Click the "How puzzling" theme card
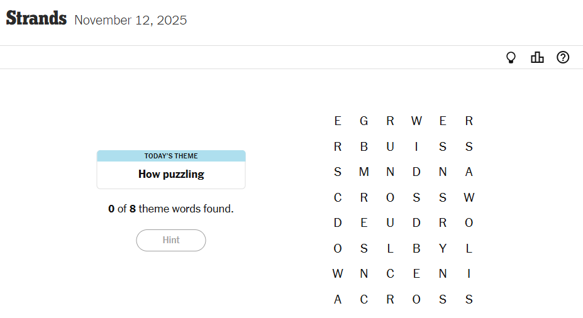Screen dimensions: 583x318 171,175
